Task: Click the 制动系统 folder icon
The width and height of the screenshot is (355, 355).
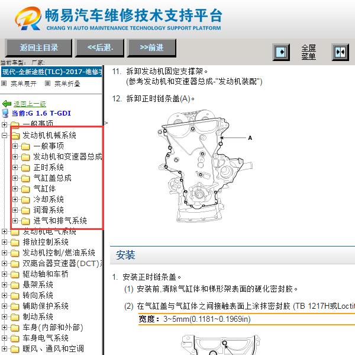Action: [15, 317]
